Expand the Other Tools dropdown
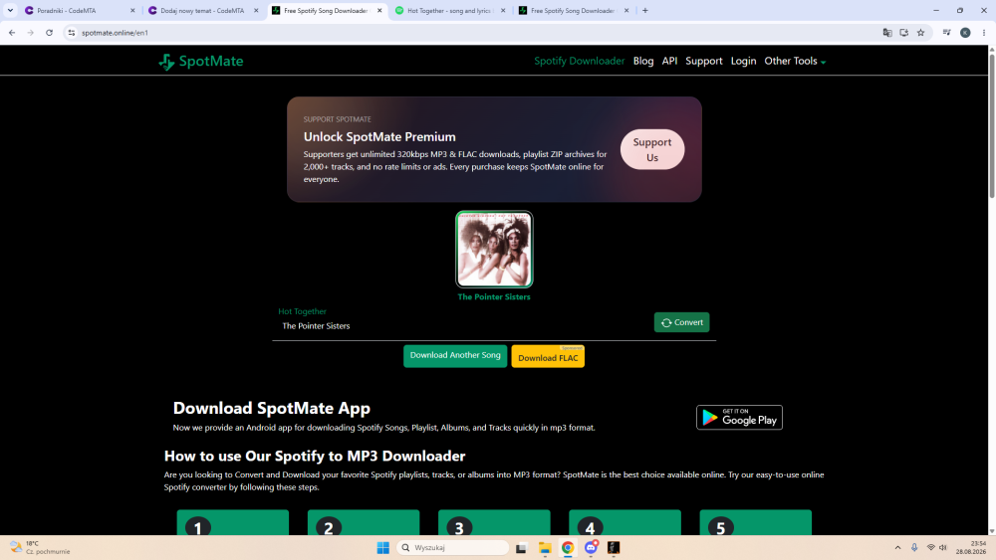996x560 pixels. click(x=795, y=61)
